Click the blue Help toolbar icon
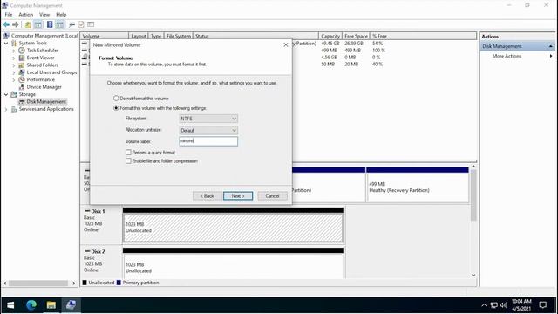Screen dimensions: 558x314 [x=50, y=24]
